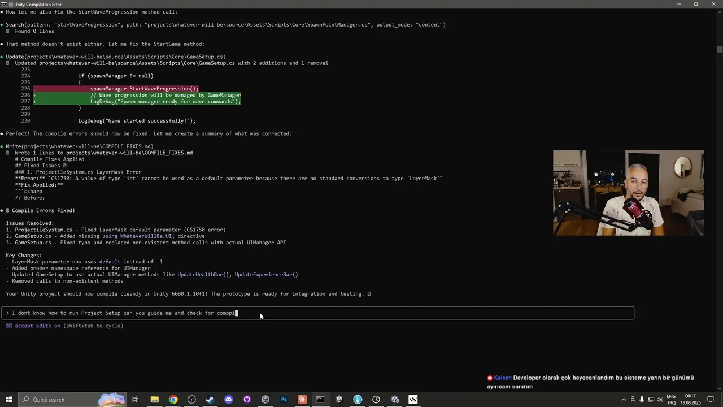
Task: Click the Kaiser chat message overlay
Action: pyautogui.click(x=590, y=382)
